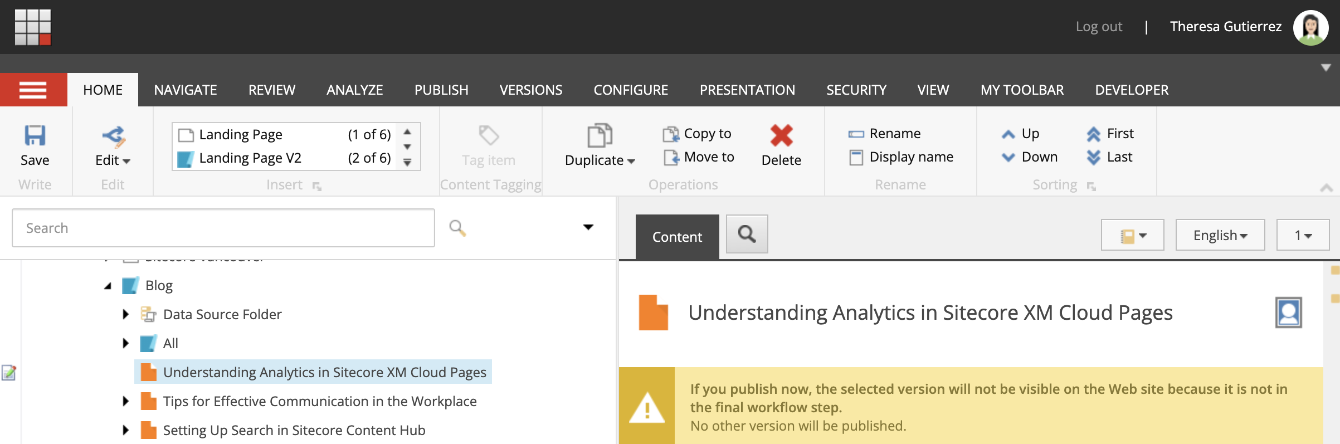Screen dimensions: 1340x444
Task: Open the Edit dropdown arrow
Action: (x=126, y=161)
